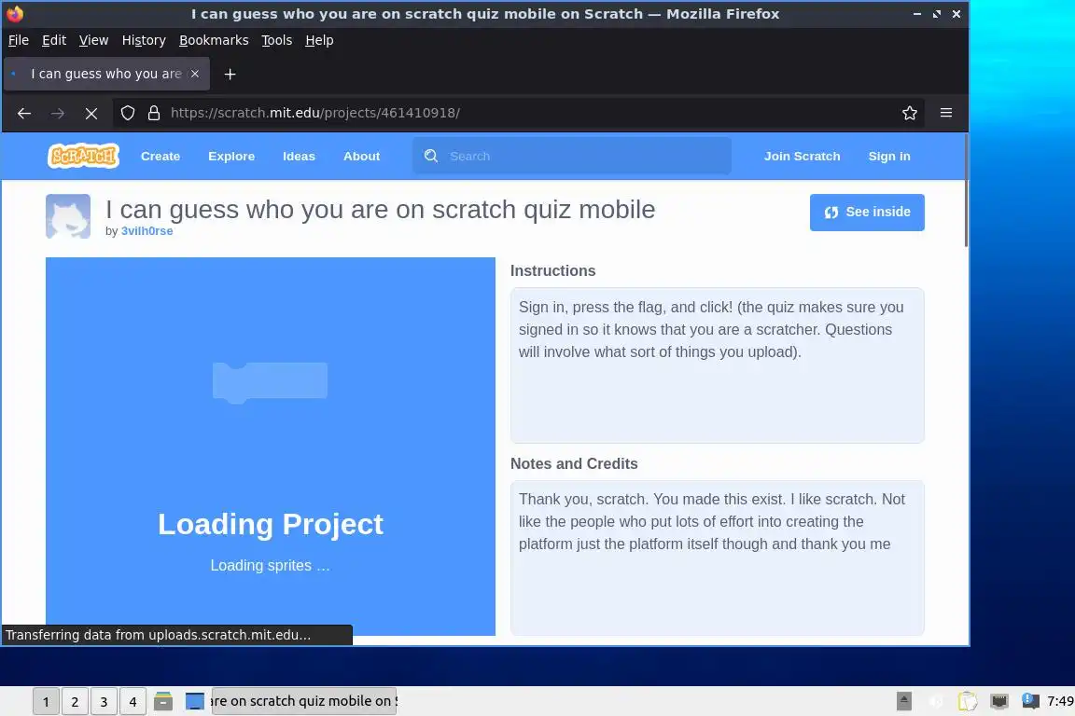Click the instructions text box
1075x716 pixels.
point(717,365)
